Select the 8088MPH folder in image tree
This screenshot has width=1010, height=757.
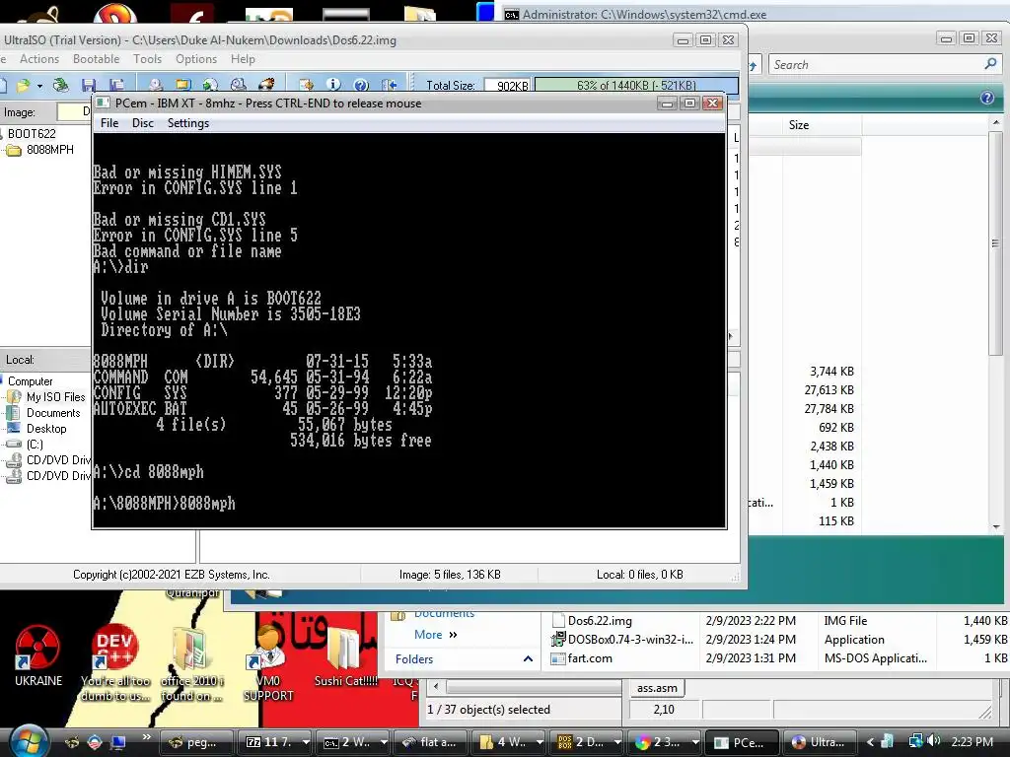pyautogui.click(x=49, y=150)
